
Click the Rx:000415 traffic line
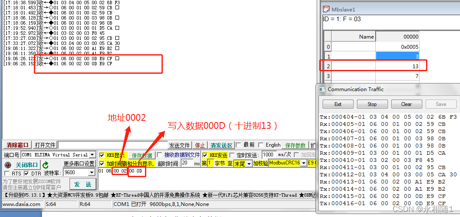[383, 196]
